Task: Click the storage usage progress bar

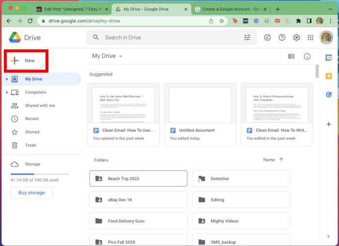Action: [x=40, y=174]
